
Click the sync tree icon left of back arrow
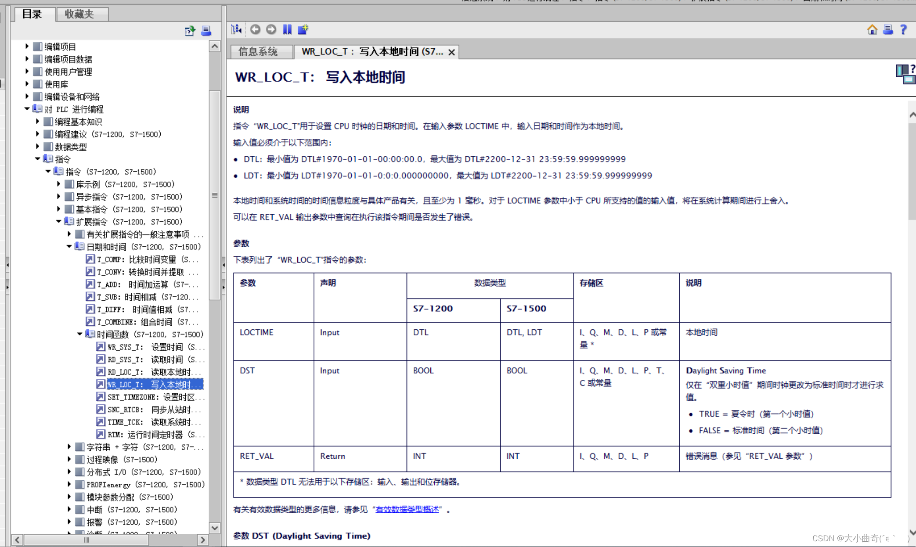click(x=237, y=29)
